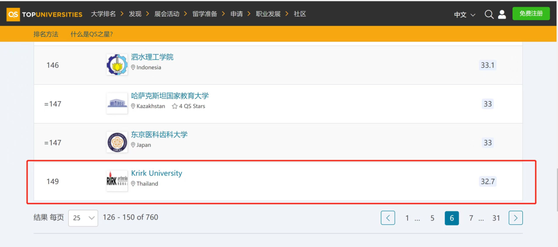
Task: Select current results page 6
Action: point(452,218)
